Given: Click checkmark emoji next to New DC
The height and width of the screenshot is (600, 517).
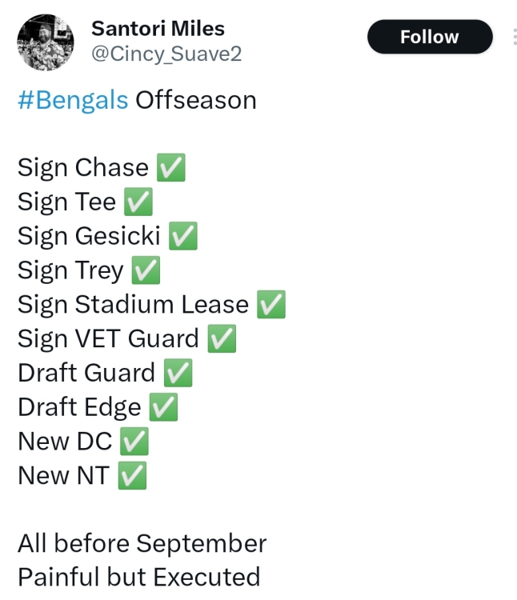Looking at the screenshot, I should [x=134, y=441].
